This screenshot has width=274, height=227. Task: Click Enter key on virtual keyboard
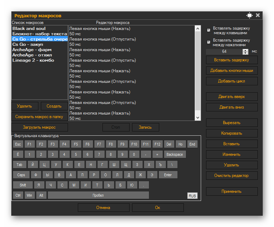point(168,175)
